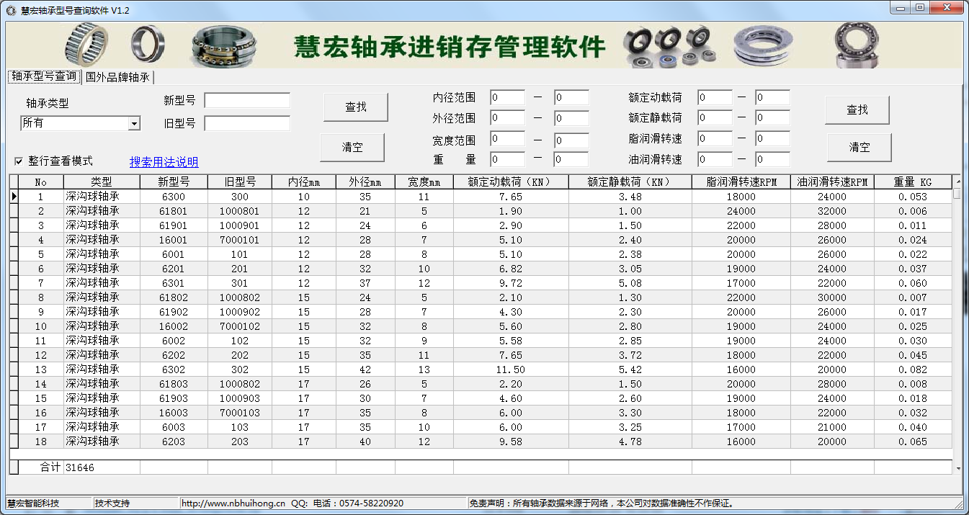Screen dimensions: 969x515
Task: Click the 脂润滑转速 minimum value field
Action: (715, 138)
